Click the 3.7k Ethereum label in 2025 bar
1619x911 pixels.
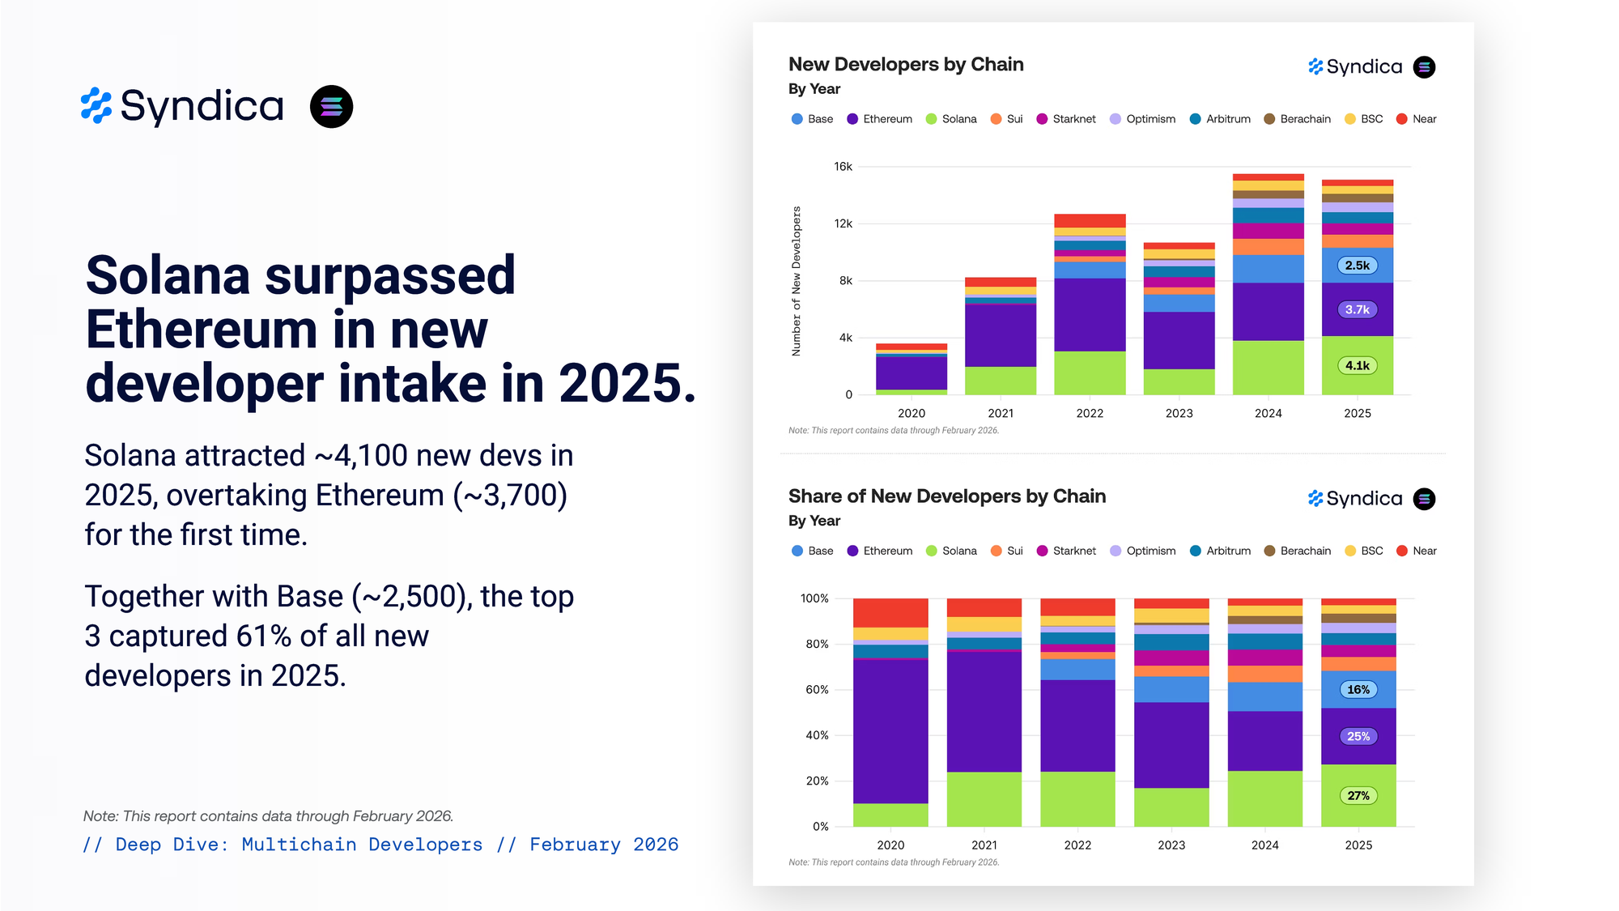(1357, 309)
